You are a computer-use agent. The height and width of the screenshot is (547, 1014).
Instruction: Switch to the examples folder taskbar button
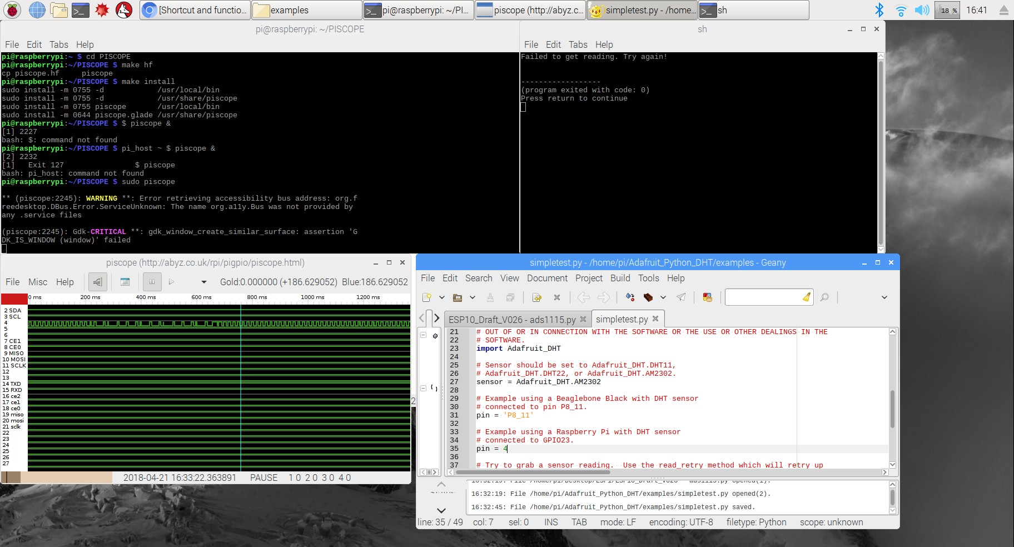pos(306,10)
